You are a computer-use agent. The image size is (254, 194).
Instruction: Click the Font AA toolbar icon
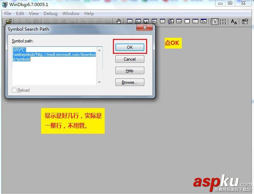pos(234,21)
